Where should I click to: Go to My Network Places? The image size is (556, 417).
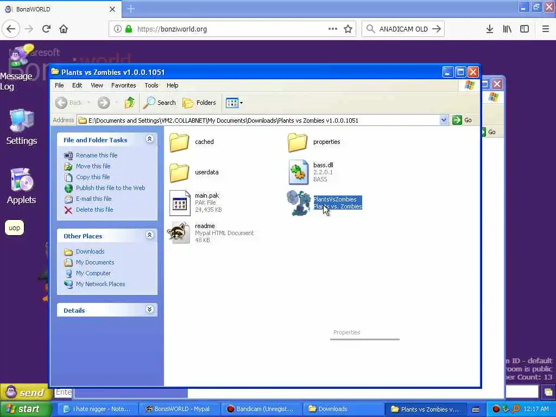100,284
